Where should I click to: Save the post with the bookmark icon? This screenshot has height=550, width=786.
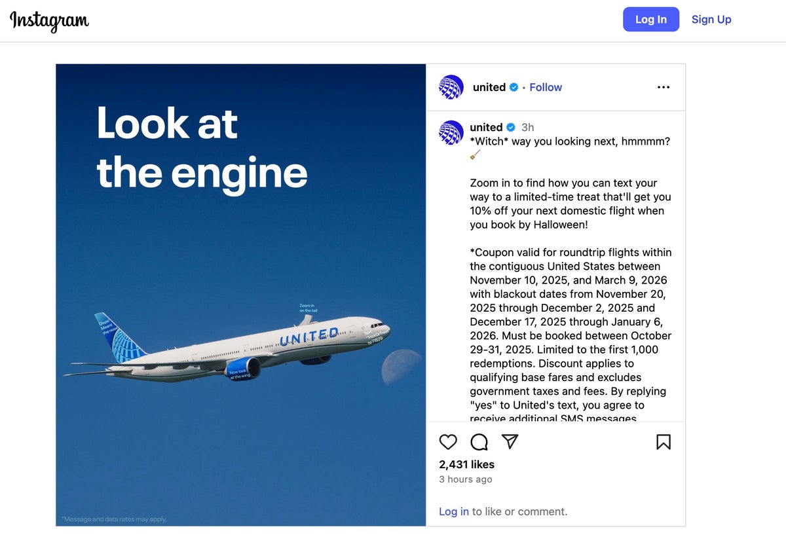[663, 443]
